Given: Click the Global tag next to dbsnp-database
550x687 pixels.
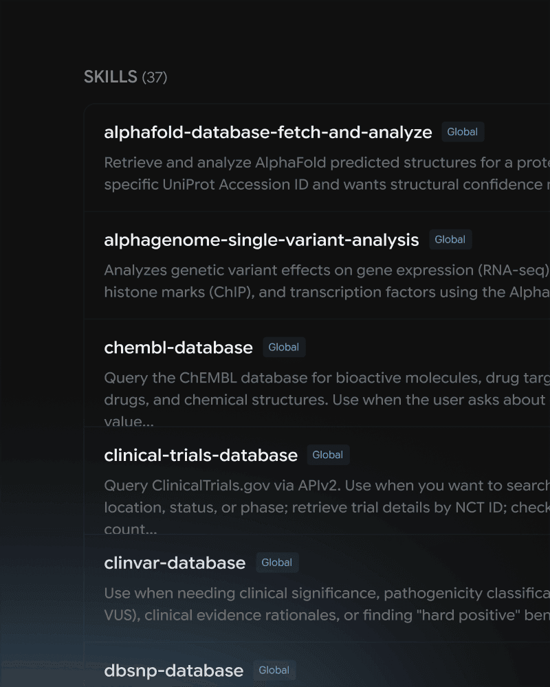Looking at the screenshot, I should (274, 671).
